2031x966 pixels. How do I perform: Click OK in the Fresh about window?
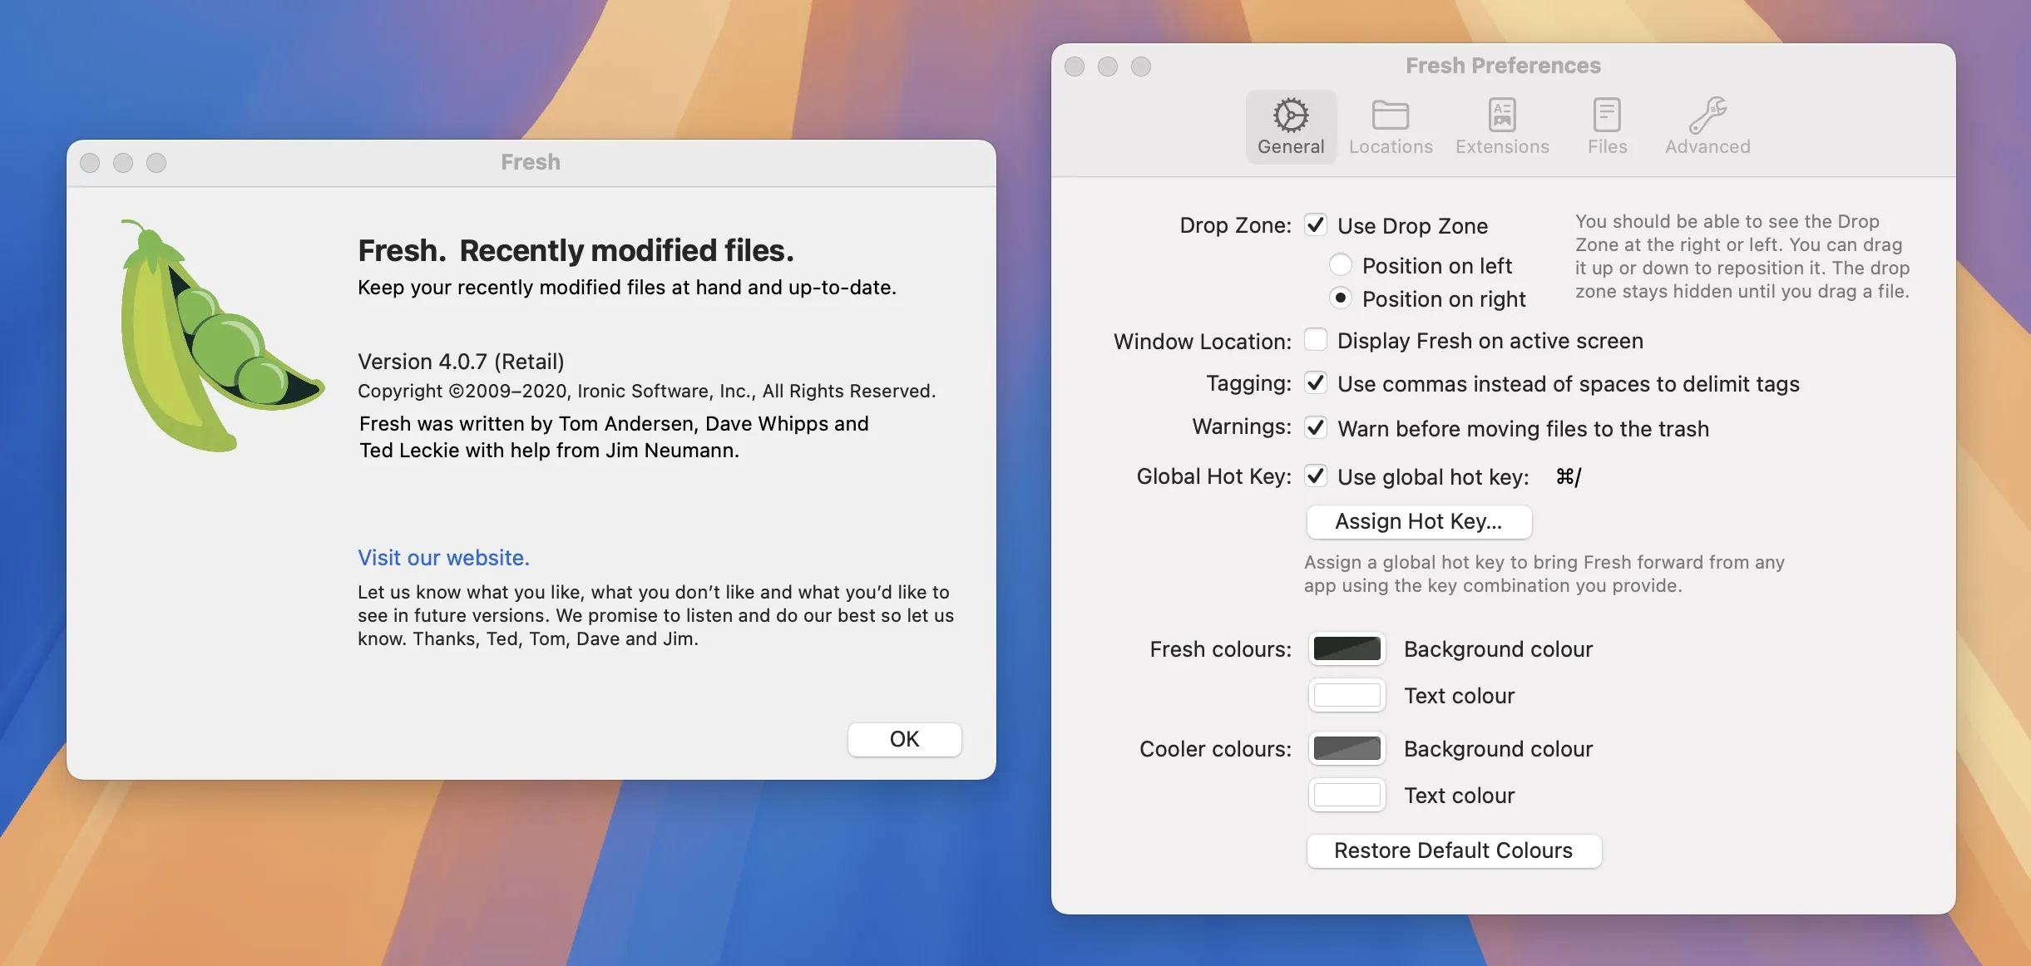[905, 739]
